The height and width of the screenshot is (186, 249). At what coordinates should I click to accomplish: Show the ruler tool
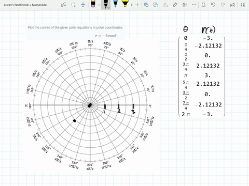(175, 5)
